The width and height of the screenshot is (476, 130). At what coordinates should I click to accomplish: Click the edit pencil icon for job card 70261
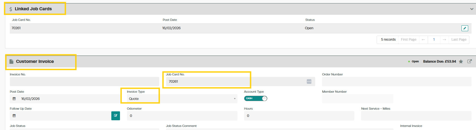click(x=465, y=28)
